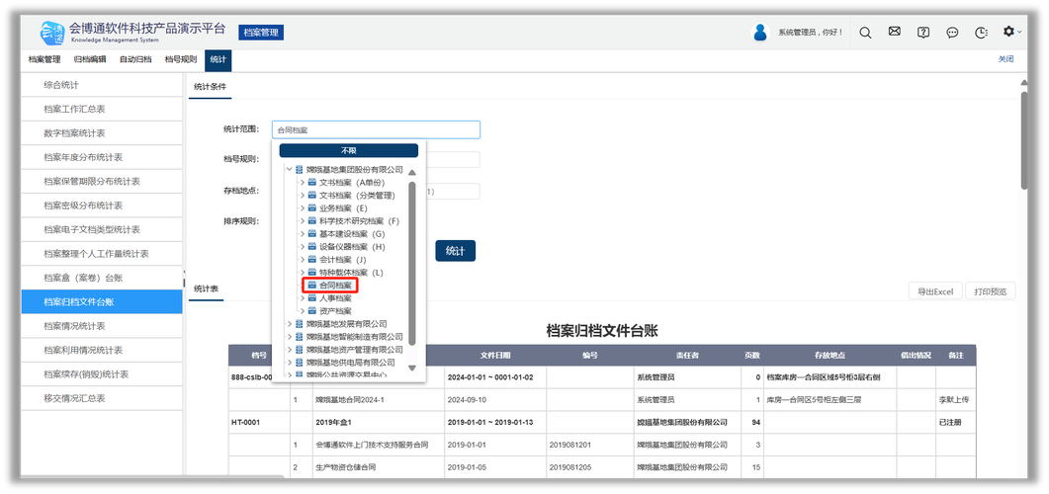
Task: Switch to the 归档编辑 tab
Action: coord(90,59)
